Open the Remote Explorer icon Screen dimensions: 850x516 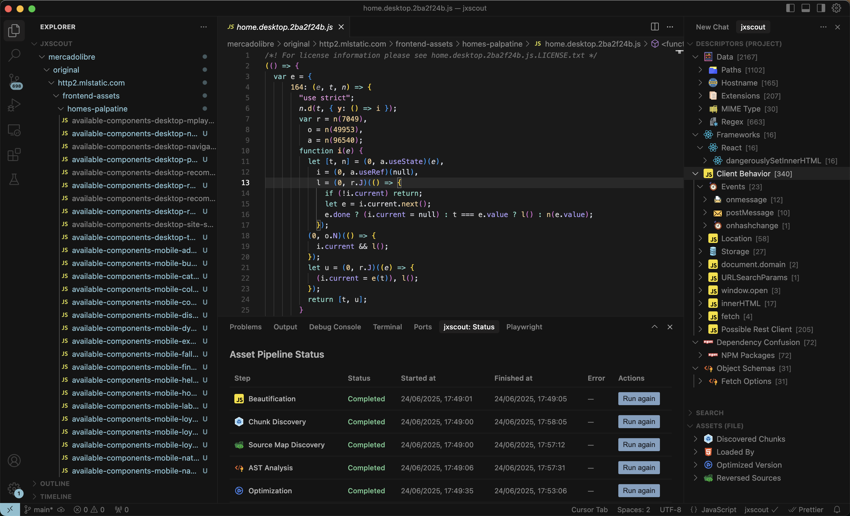click(14, 130)
